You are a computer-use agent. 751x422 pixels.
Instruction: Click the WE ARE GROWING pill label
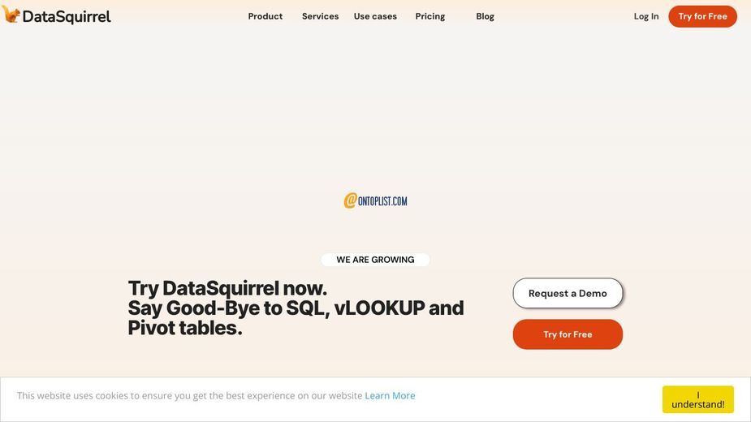coord(375,260)
